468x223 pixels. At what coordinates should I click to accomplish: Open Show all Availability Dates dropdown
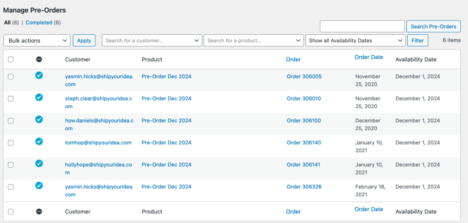point(355,41)
